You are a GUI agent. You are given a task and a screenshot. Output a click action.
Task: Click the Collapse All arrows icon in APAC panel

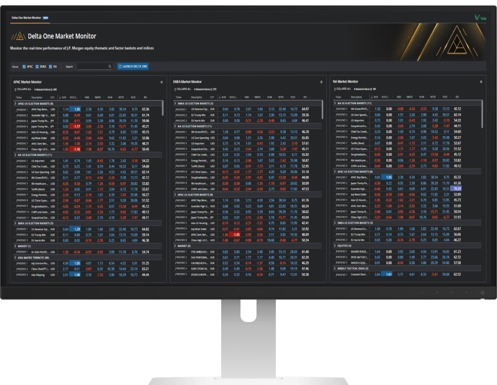pos(16,90)
